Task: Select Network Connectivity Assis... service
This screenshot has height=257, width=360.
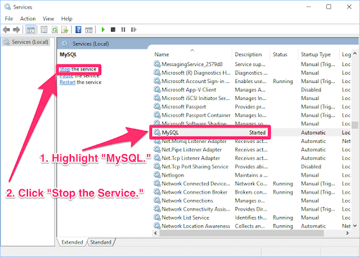Action: (x=252, y=209)
